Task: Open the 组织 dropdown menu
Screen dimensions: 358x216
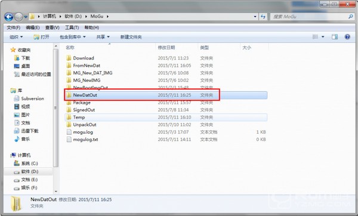Action: coord(16,37)
